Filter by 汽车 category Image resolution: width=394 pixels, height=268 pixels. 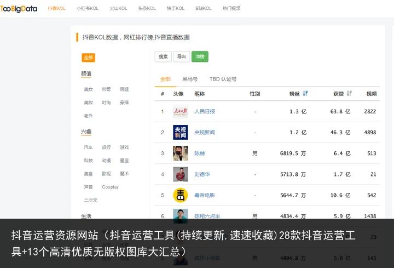pyautogui.click(x=89, y=147)
